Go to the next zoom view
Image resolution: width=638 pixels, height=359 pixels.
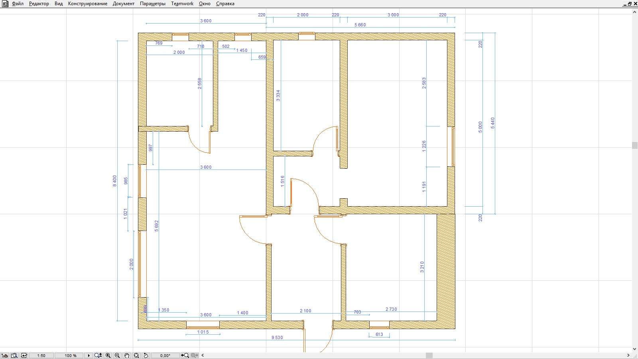[195, 355]
